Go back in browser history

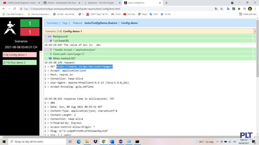(4, 9)
